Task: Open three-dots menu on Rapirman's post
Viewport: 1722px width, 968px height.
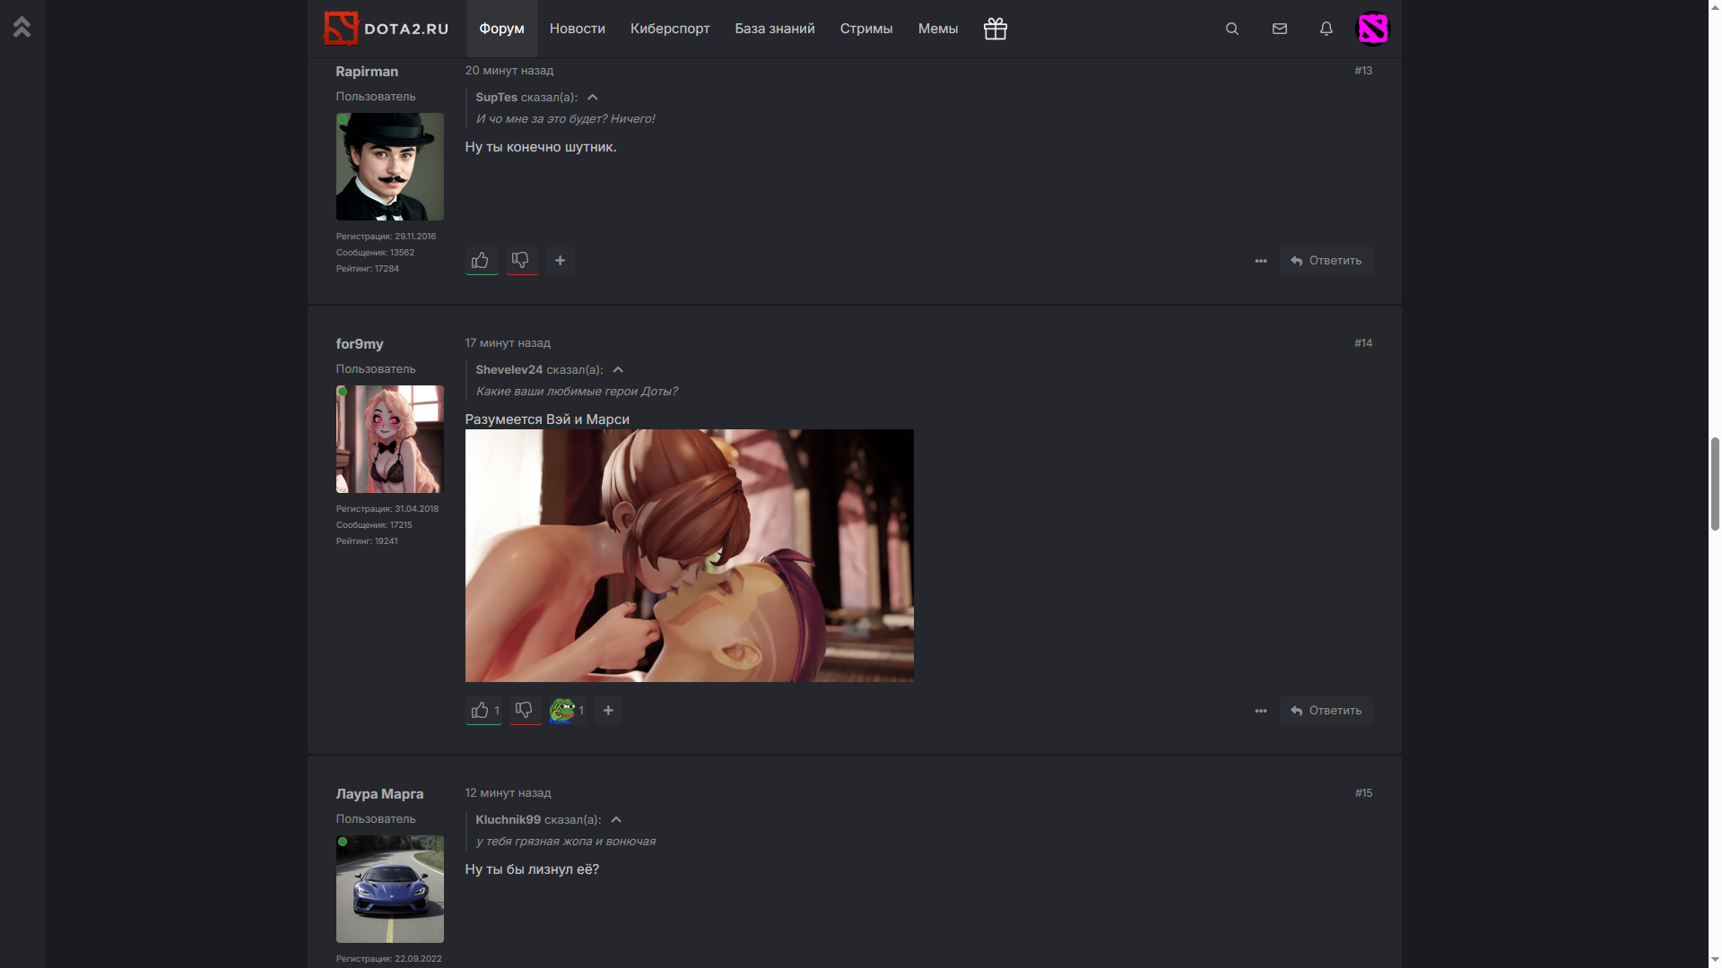Action: (1260, 261)
